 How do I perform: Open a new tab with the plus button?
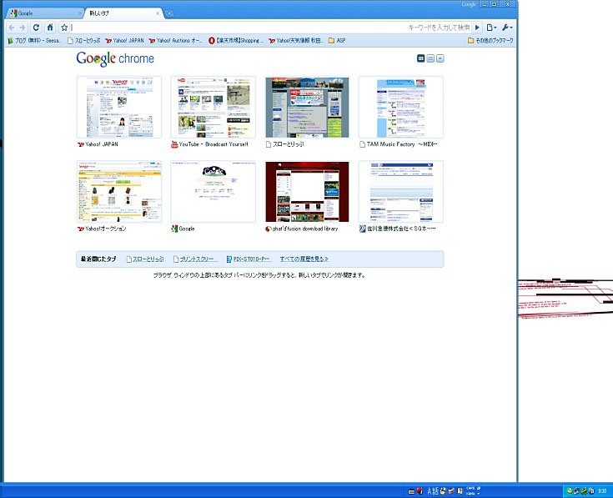click(x=169, y=13)
